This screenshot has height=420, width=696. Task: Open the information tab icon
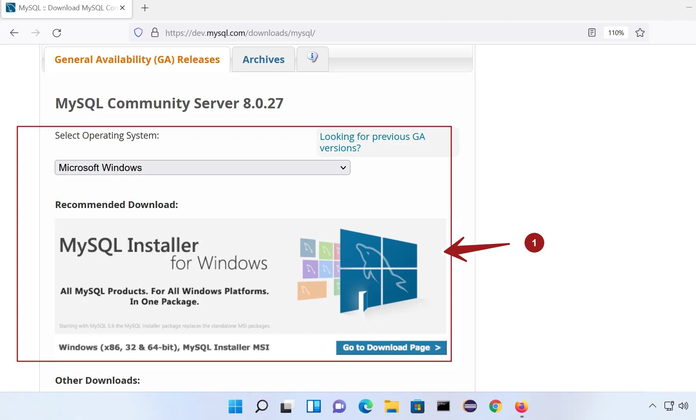313,58
